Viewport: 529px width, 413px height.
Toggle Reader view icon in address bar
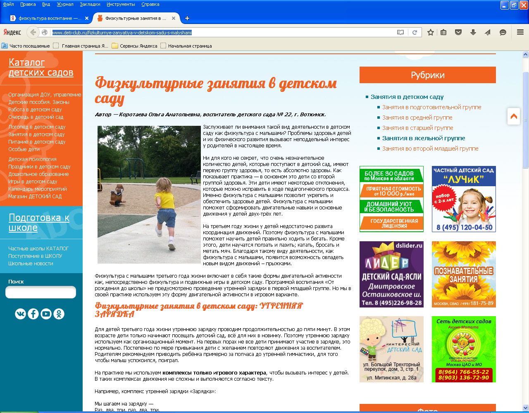pyautogui.click(x=400, y=32)
